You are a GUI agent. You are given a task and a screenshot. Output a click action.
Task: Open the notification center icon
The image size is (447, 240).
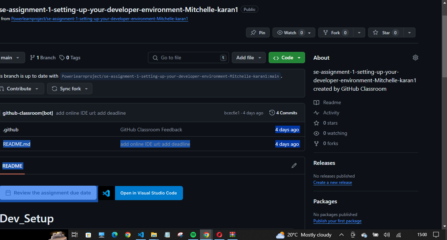pyautogui.click(x=436, y=235)
